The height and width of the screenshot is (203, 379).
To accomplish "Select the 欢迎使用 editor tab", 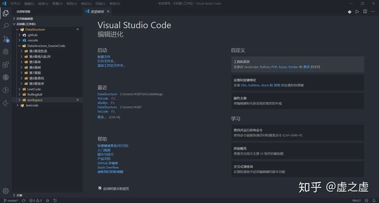I will (x=97, y=12).
